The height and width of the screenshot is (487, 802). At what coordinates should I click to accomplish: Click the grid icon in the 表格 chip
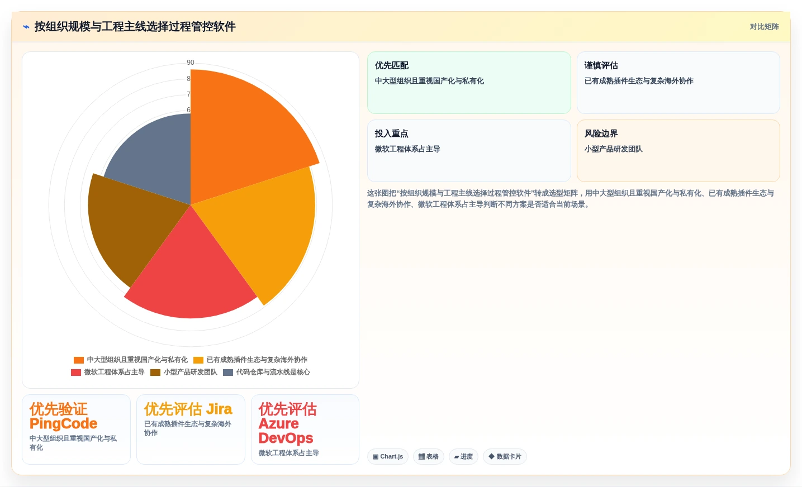coord(422,457)
